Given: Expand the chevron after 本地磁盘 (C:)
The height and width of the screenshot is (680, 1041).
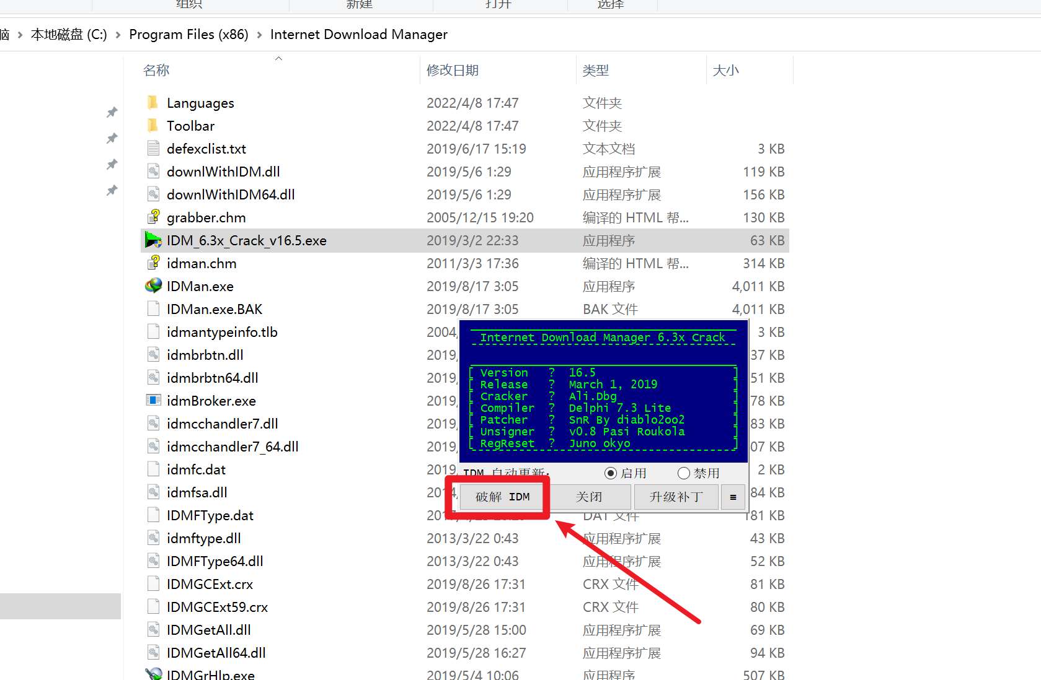Looking at the screenshot, I should tap(118, 35).
